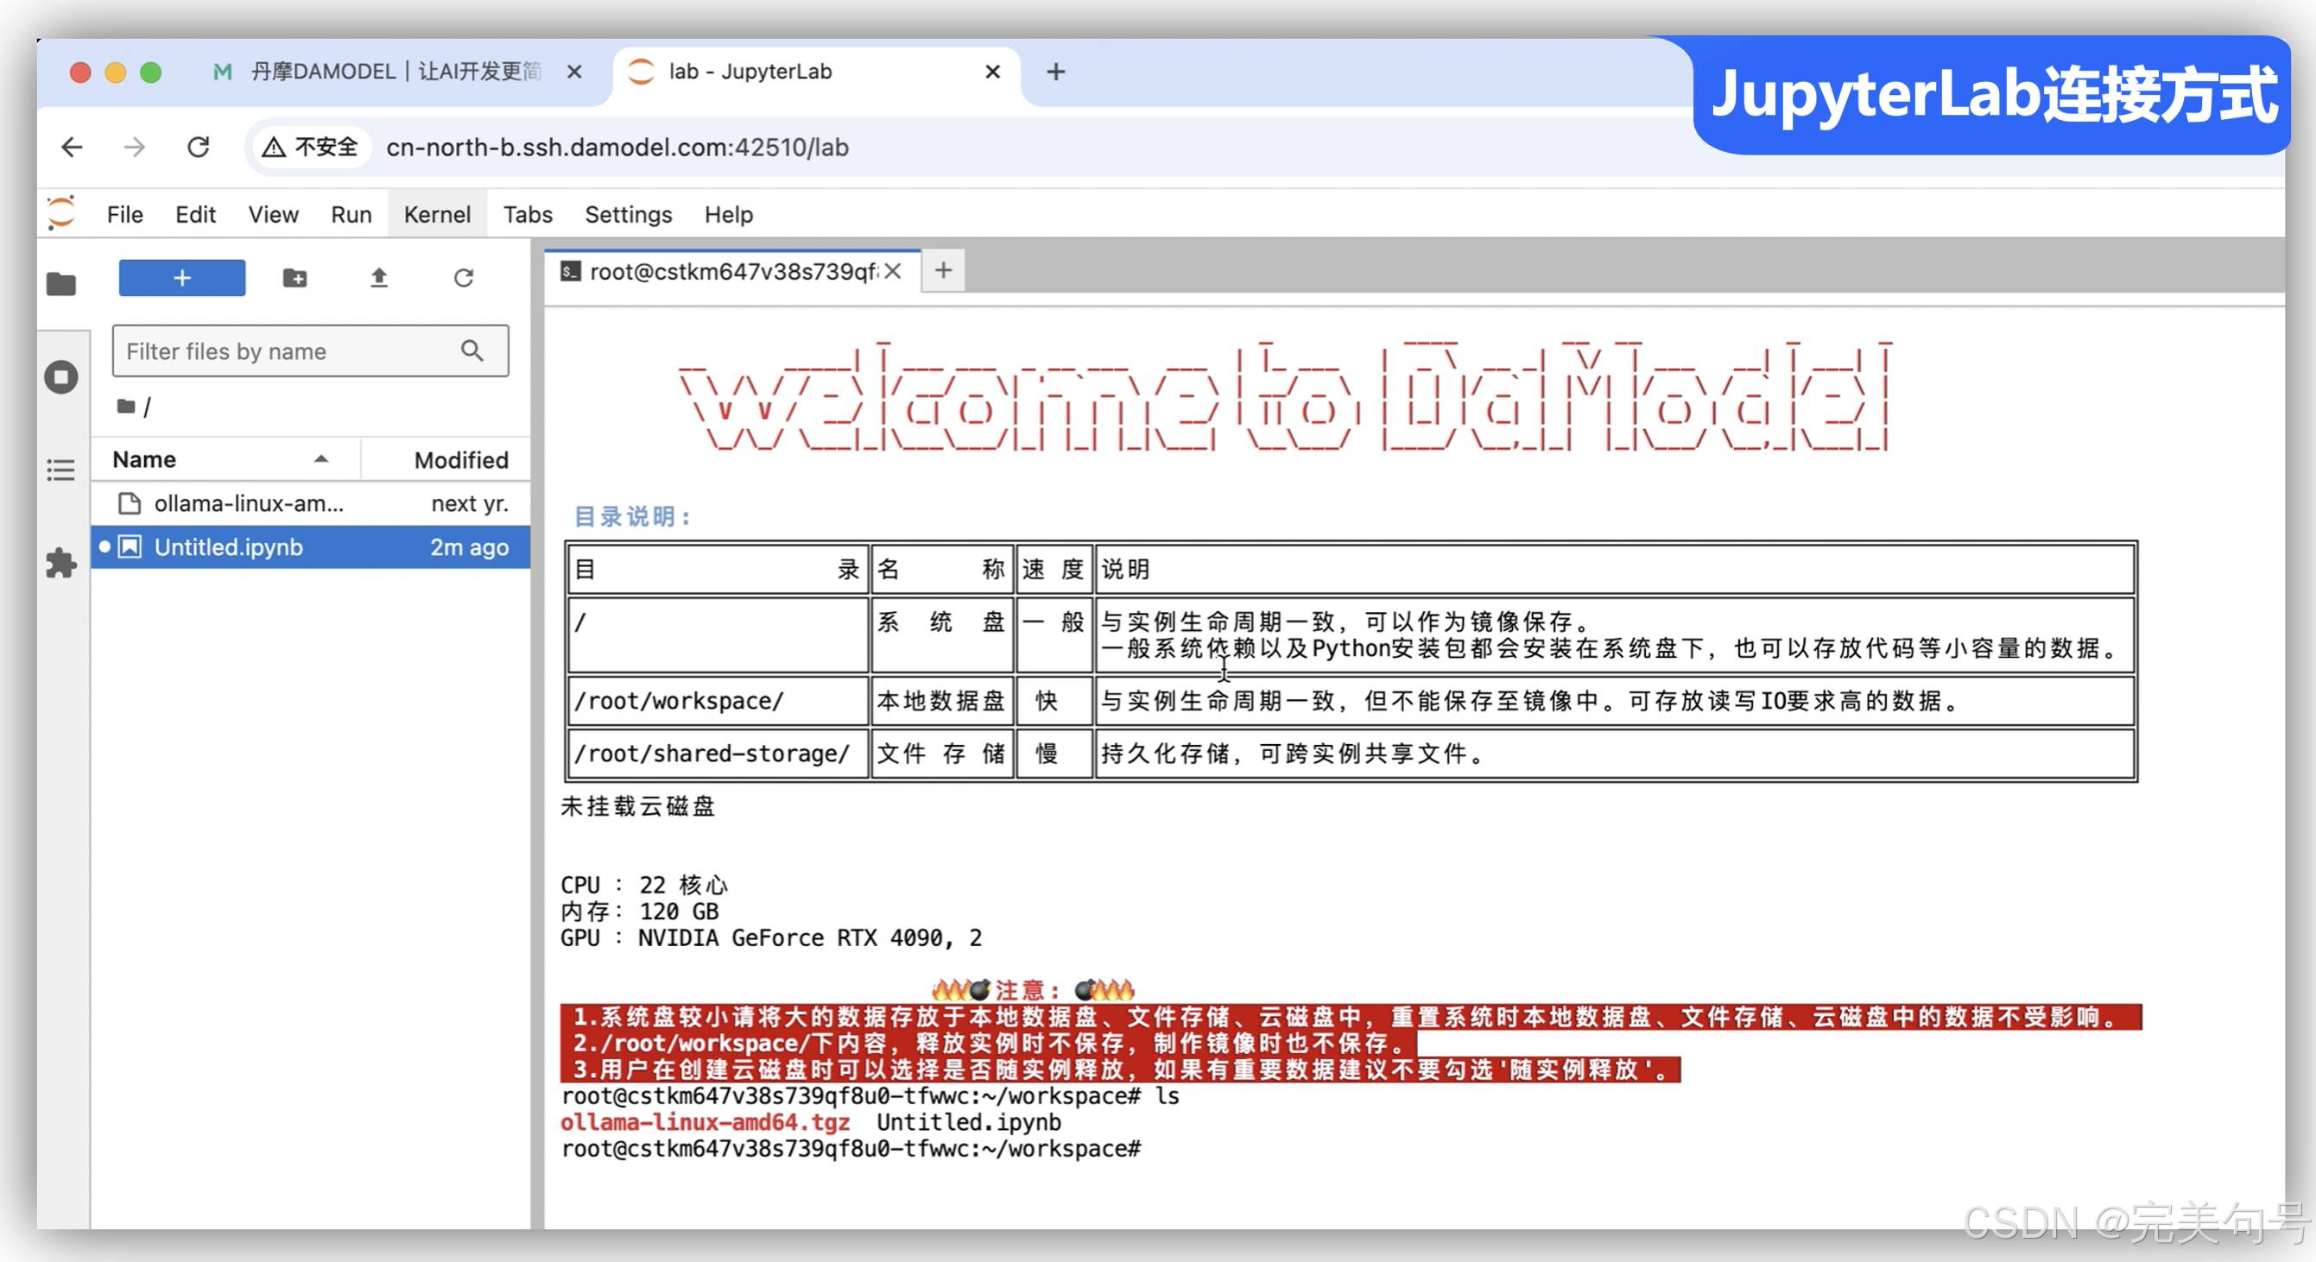Viewport: 2316px width, 1262px height.
Task: Open the File menu
Action: tap(125, 215)
